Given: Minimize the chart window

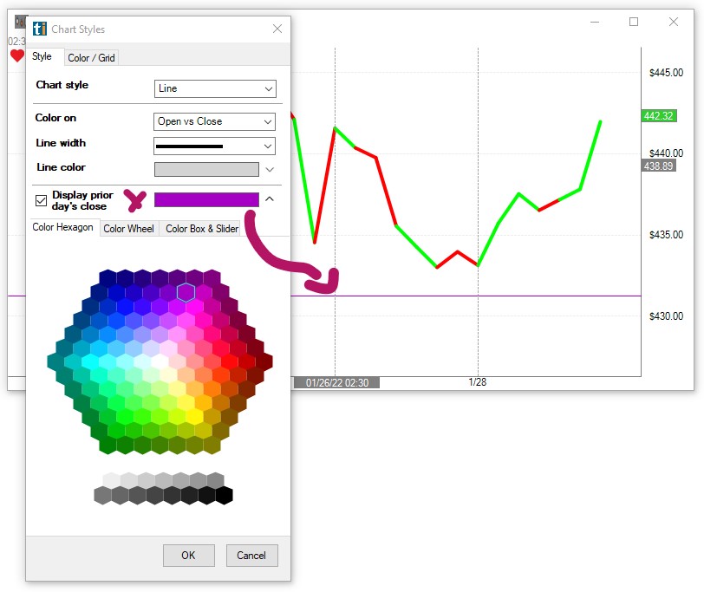Looking at the screenshot, I should pyautogui.click(x=594, y=22).
